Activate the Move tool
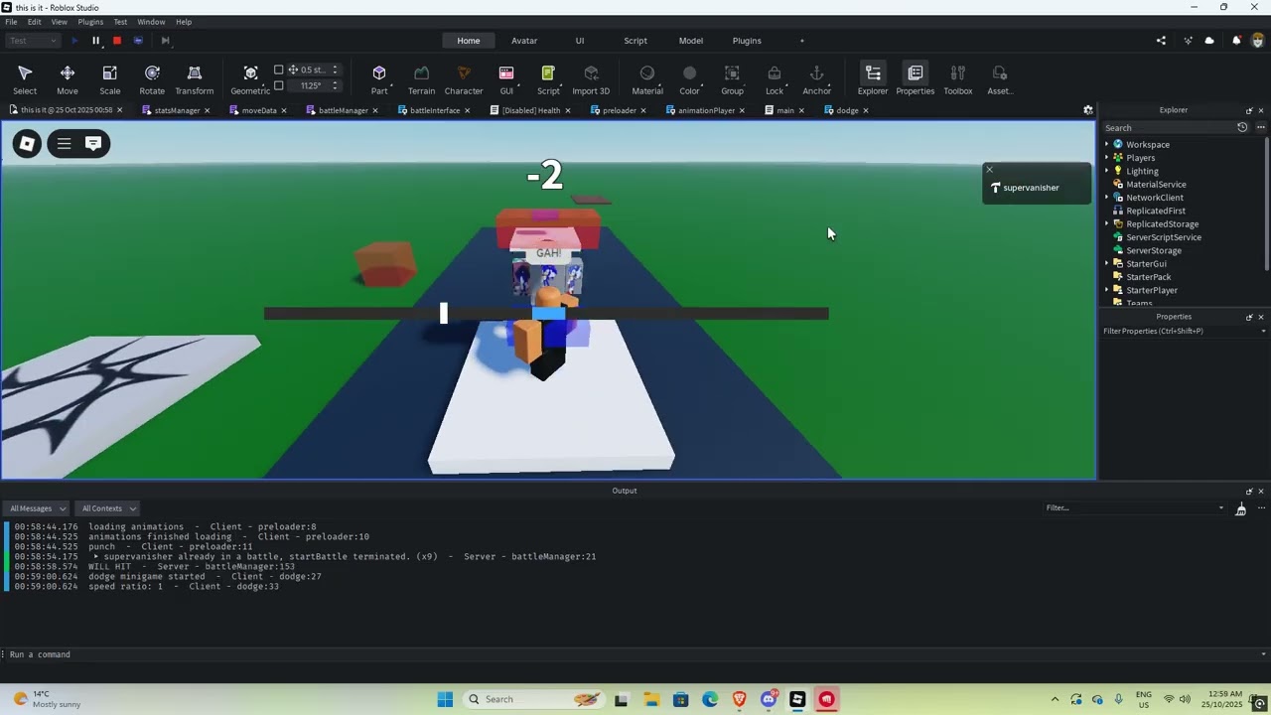This screenshot has height=715, width=1271. pos(68,79)
